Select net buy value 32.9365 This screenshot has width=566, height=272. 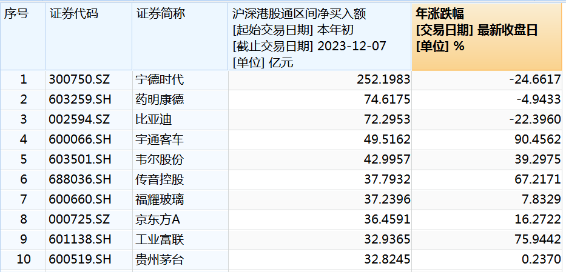pos(387,239)
